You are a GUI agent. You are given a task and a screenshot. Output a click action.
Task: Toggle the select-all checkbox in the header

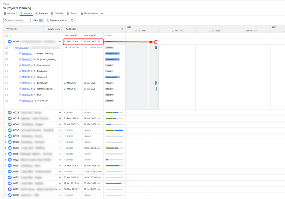pyautogui.click(x=7, y=36)
